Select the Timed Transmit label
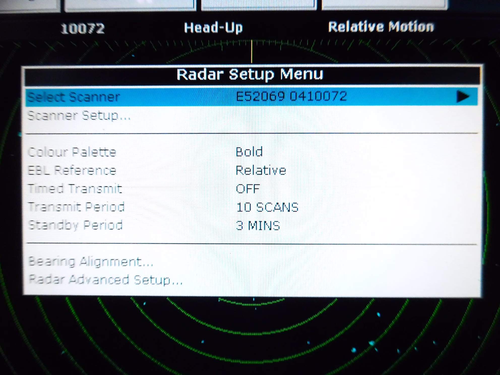This screenshot has width=500, height=375. [x=75, y=189]
